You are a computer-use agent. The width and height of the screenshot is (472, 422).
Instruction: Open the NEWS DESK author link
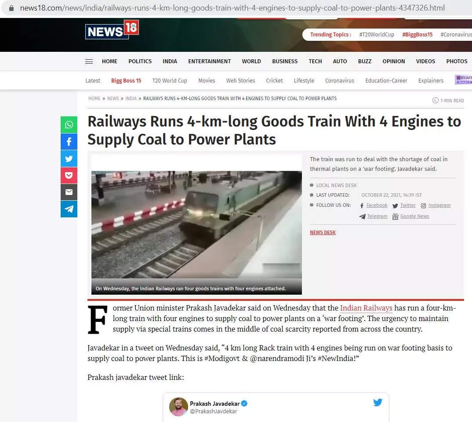tap(323, 232)
